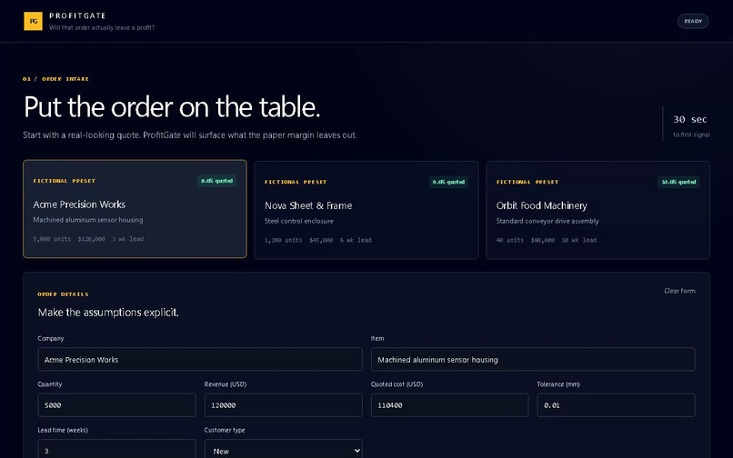Click the PROFITGATE brand title
Screen dimensions: 733x458
pyautogui.click(x=77, y=15)
